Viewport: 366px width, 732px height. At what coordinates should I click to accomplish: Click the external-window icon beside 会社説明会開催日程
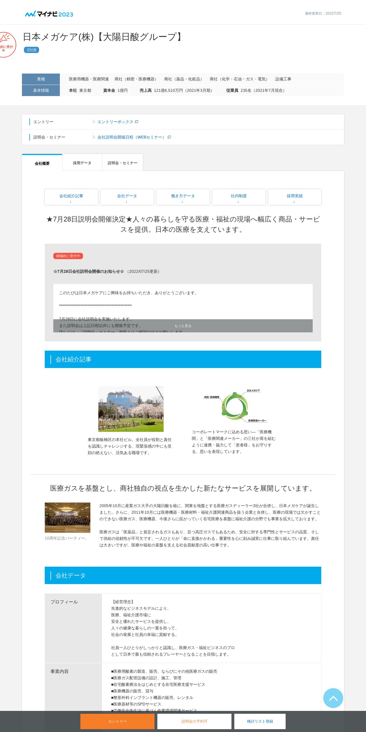[169, 137]
